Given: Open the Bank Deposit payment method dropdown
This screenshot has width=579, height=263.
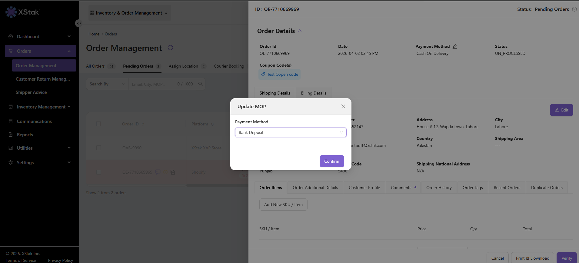Looking at the screenshot, I should pyautogui.click(x=291, y=132).
